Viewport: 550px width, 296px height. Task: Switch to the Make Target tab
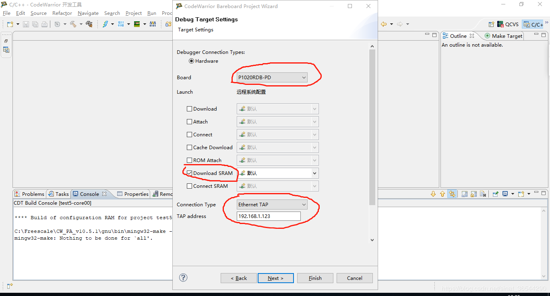(x=503, y=36)
